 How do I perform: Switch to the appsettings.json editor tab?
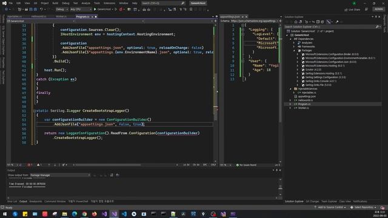[x=230, y=16]
